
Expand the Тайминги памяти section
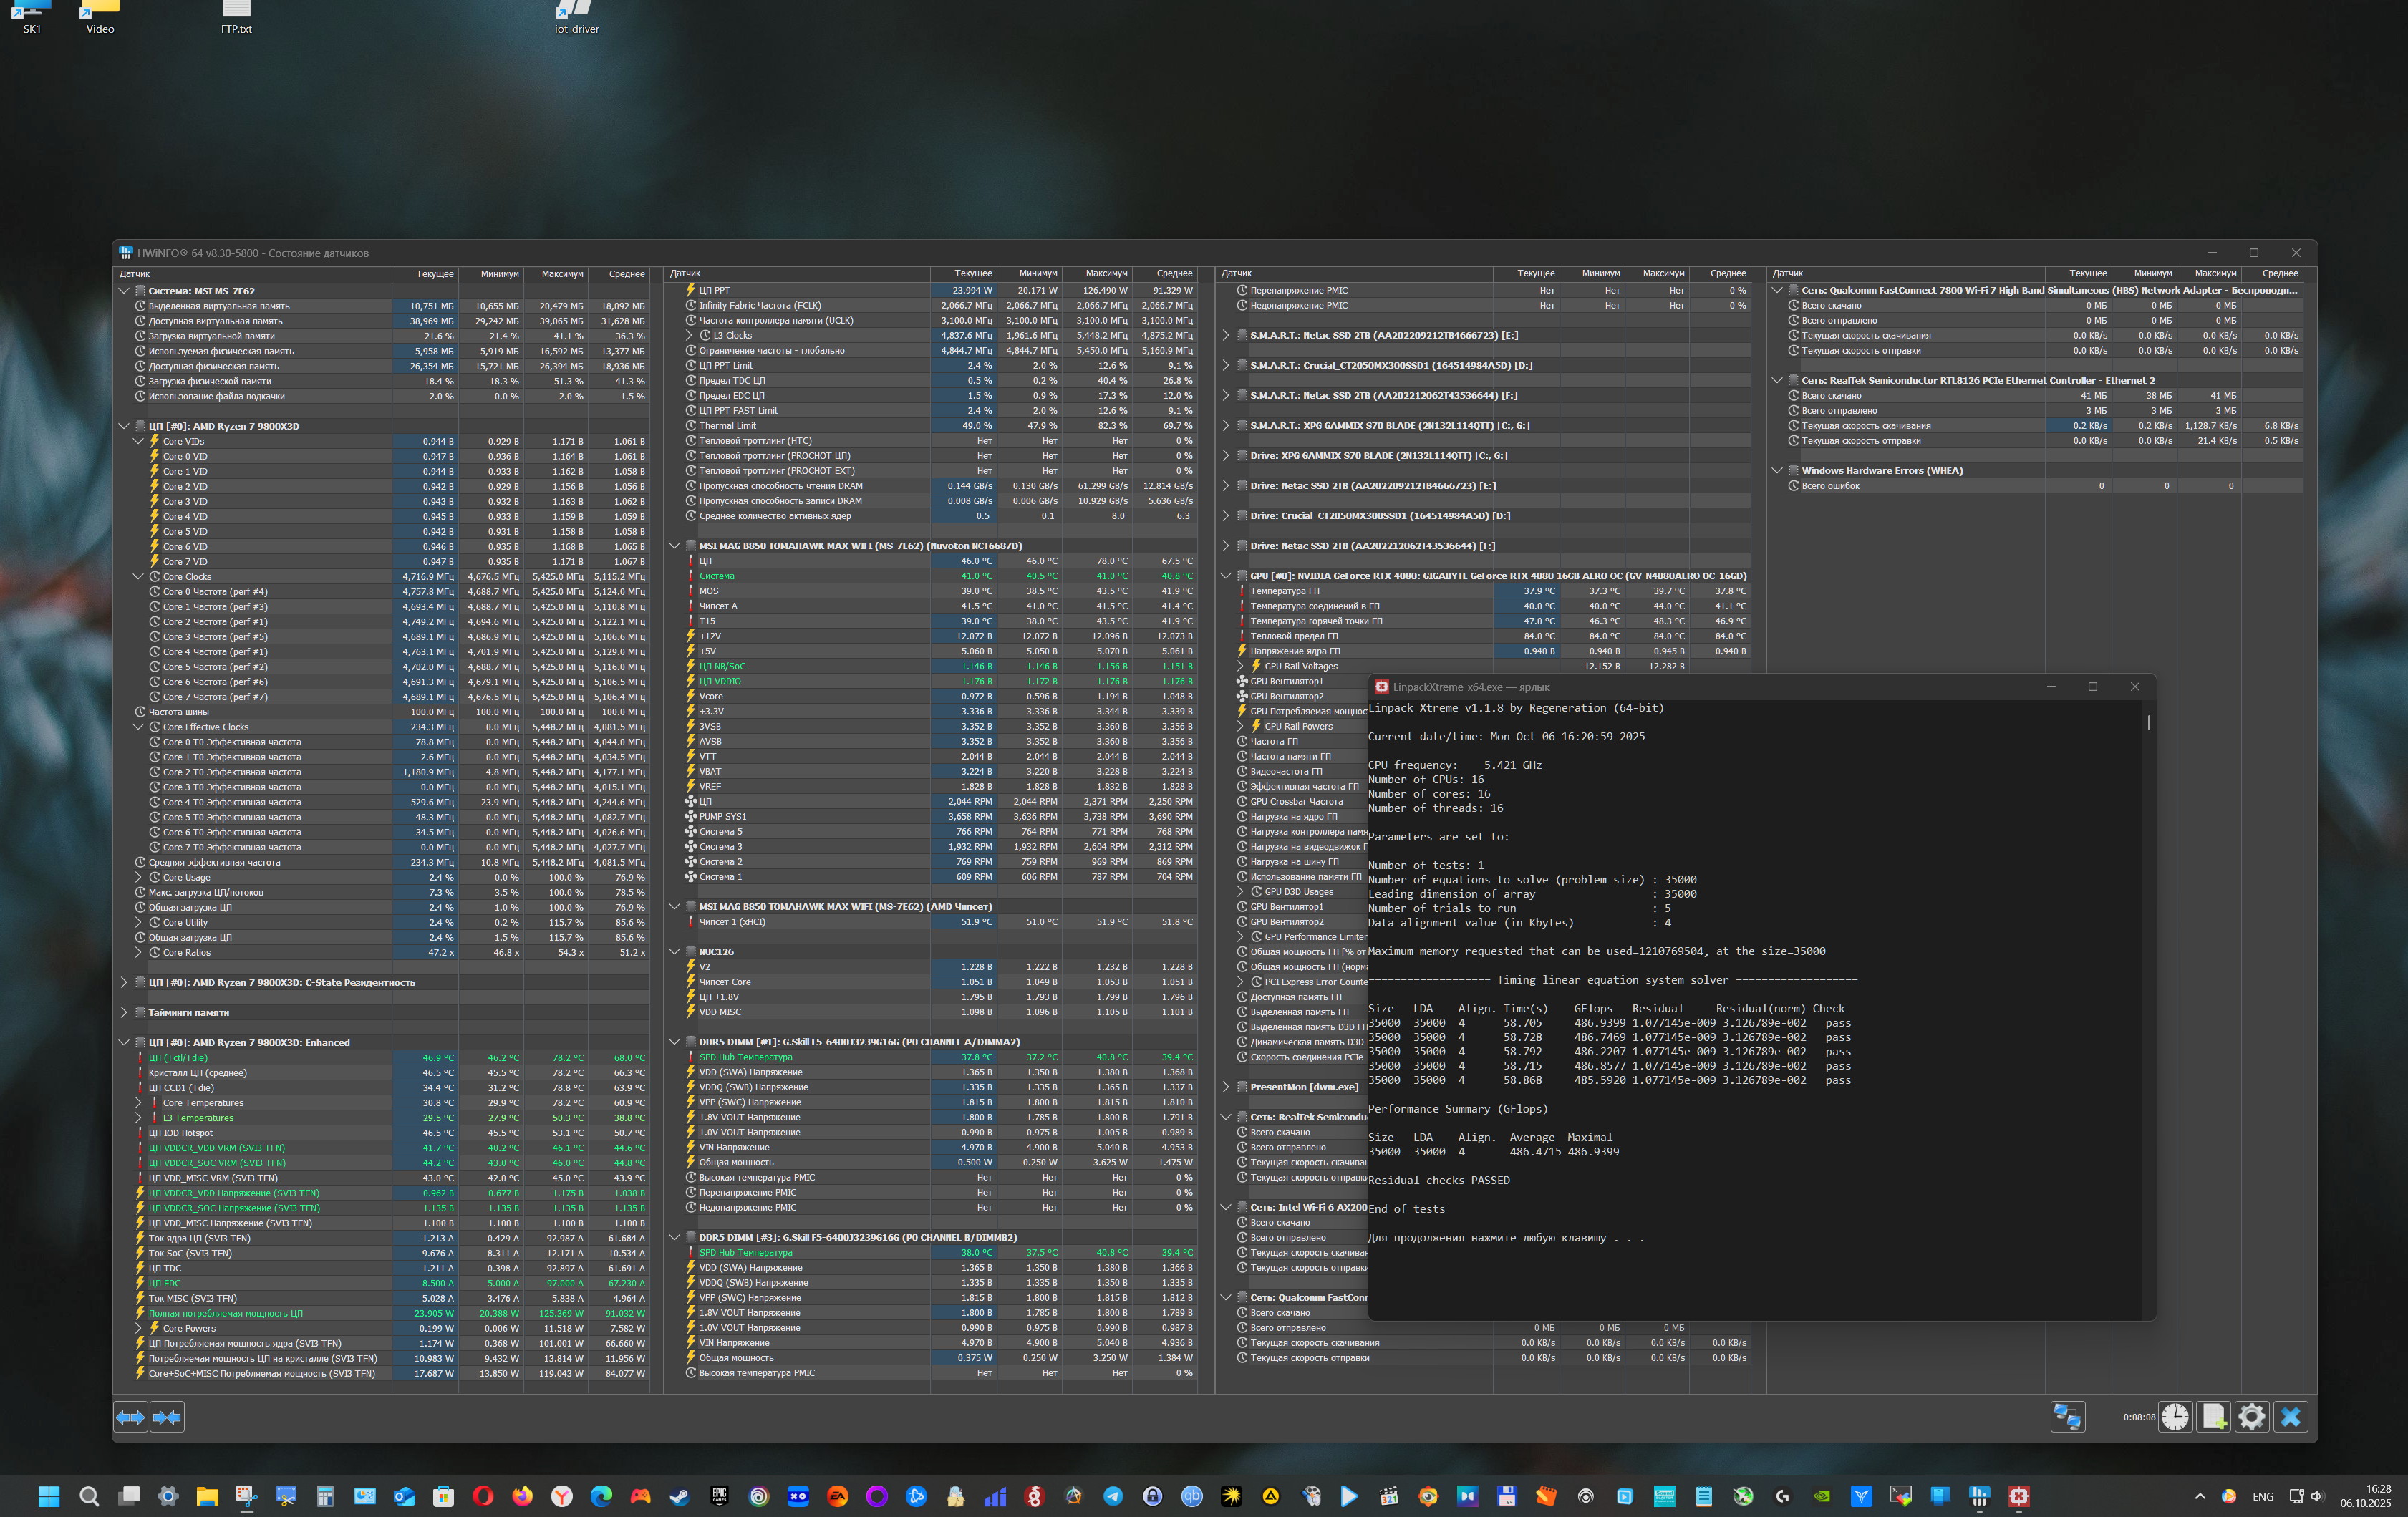coord(124,1012)
